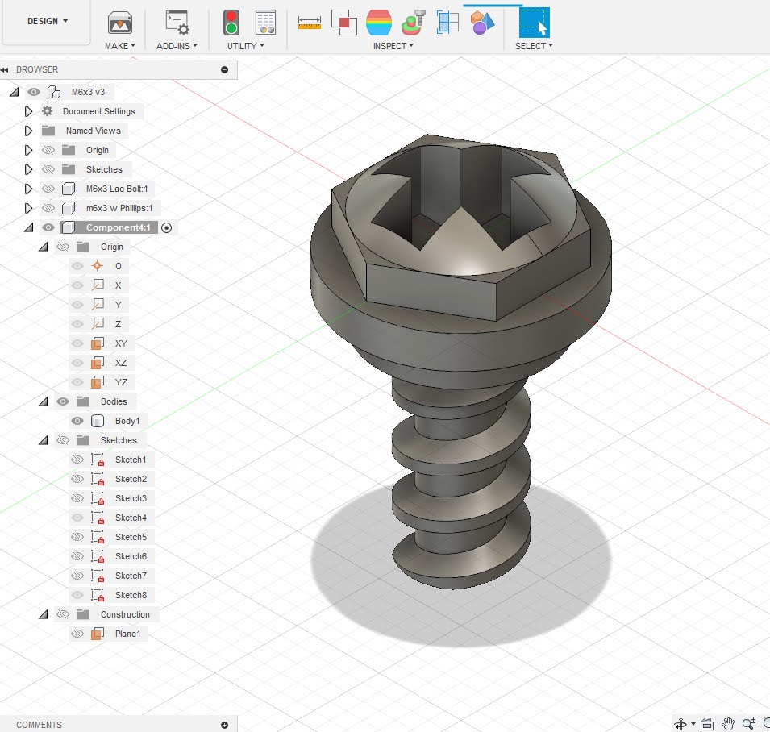Select Sketch7 in the browser

(131, 576)
